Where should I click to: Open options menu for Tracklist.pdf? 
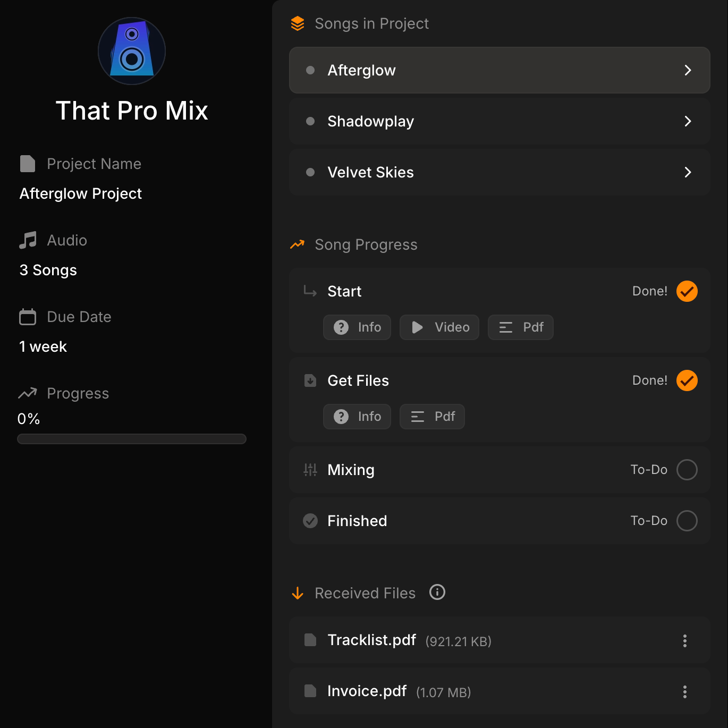tap(684, 641)
